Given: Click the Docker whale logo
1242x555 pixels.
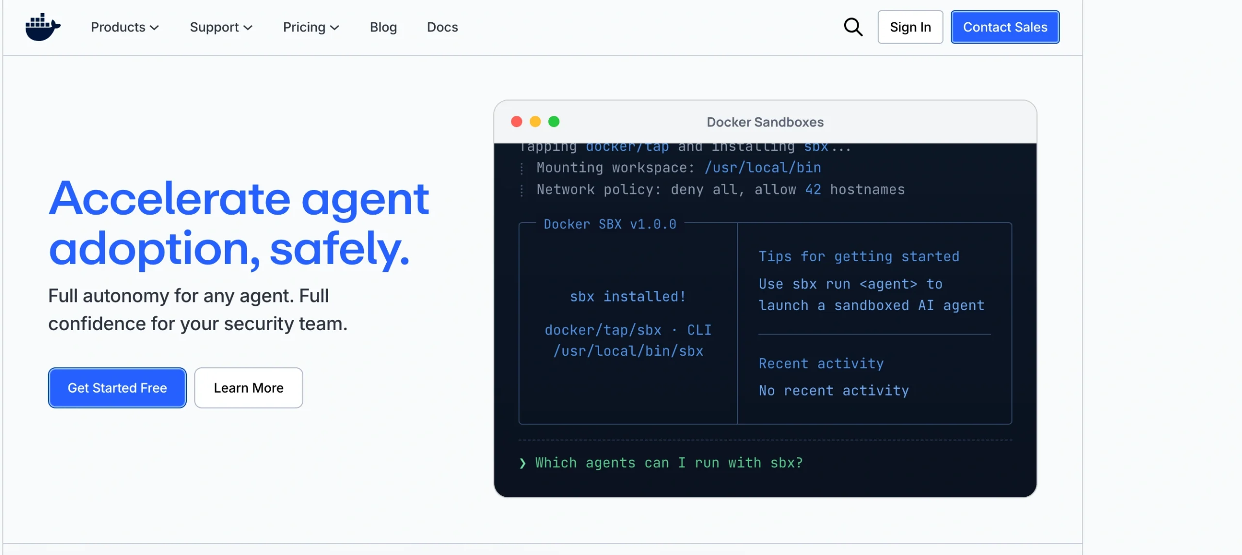Looking at the screenshot, I should [43, 27].
